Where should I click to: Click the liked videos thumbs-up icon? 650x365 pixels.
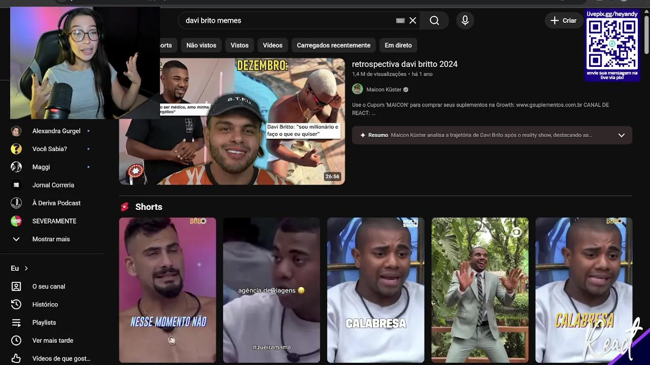[x=16, y=358]
